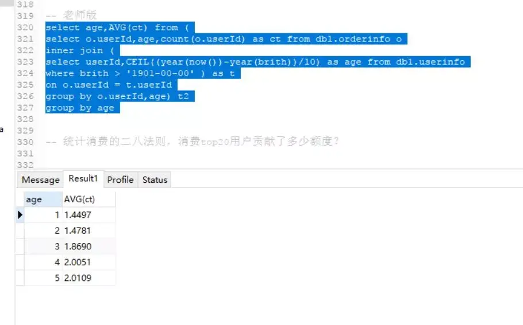Switch to the Status tab

coord(155,179)
